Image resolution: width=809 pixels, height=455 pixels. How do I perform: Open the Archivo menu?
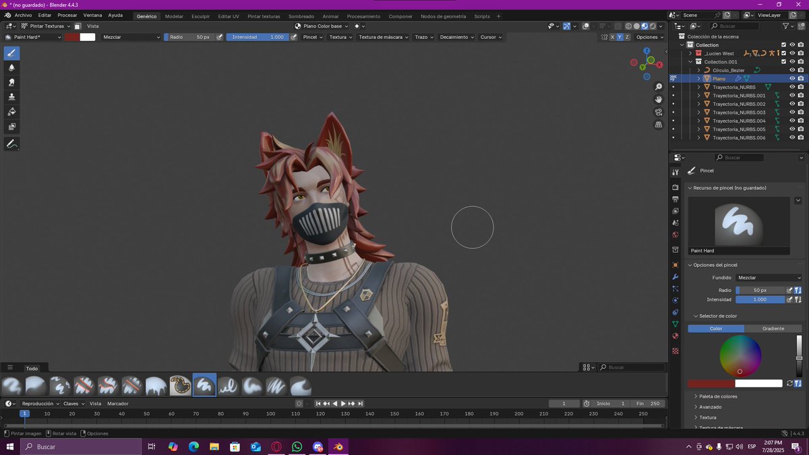tap(22, 16)
